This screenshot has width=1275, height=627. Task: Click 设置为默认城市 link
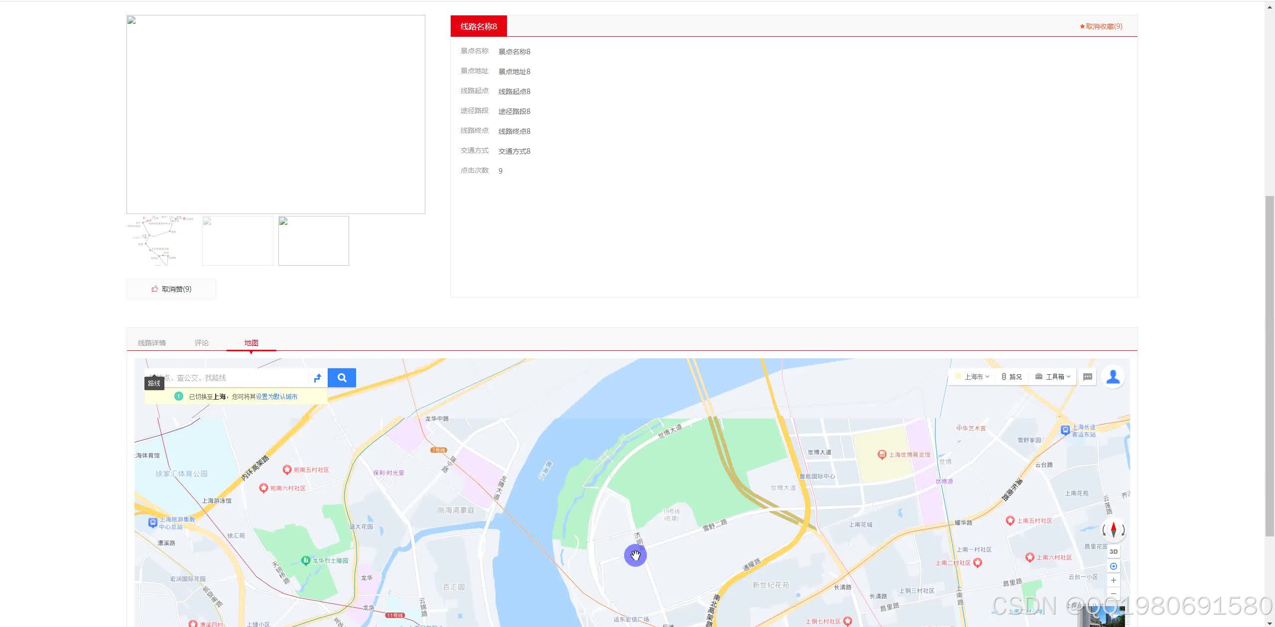(x=276, y=397)
